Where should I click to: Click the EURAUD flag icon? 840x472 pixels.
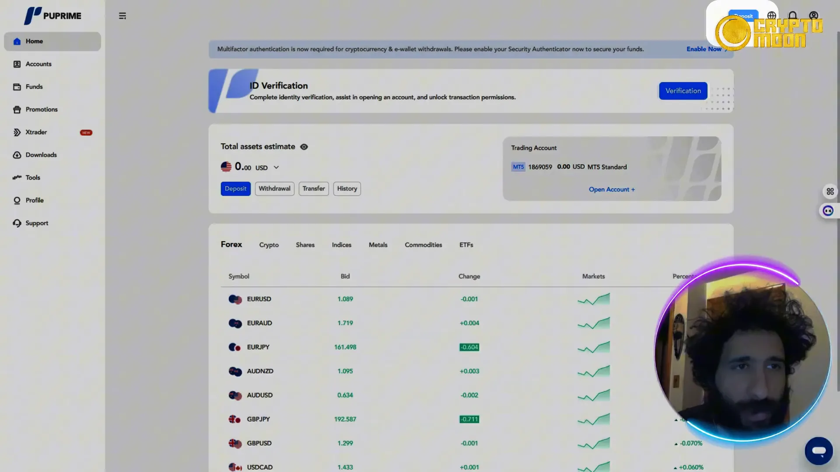tap(235, 323)
